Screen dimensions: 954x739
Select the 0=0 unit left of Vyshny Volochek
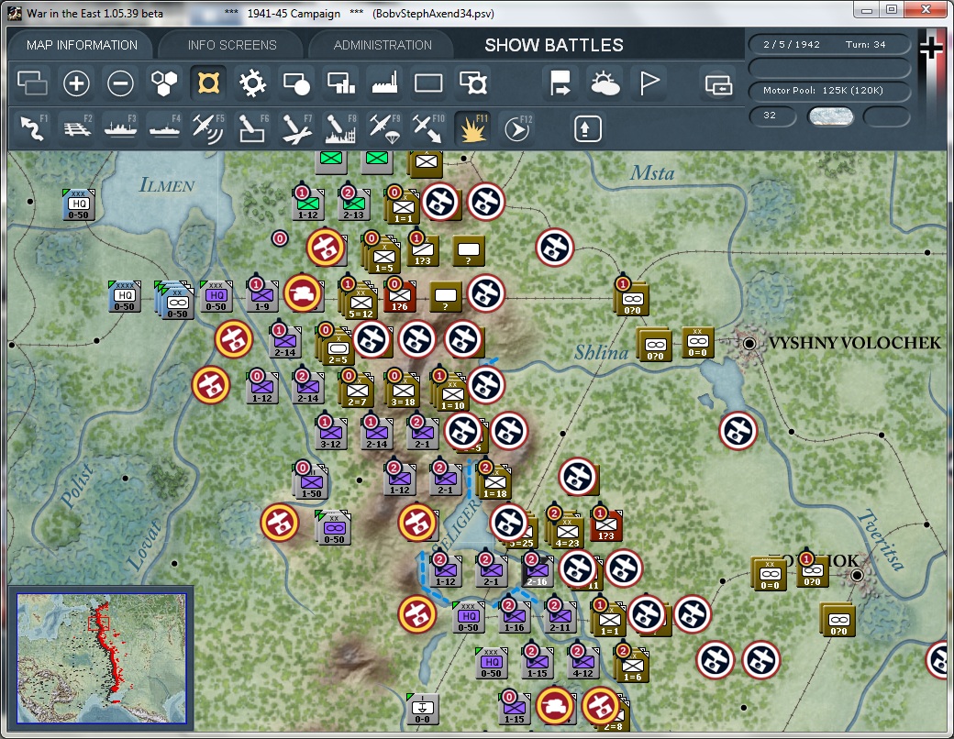(697, 342)
